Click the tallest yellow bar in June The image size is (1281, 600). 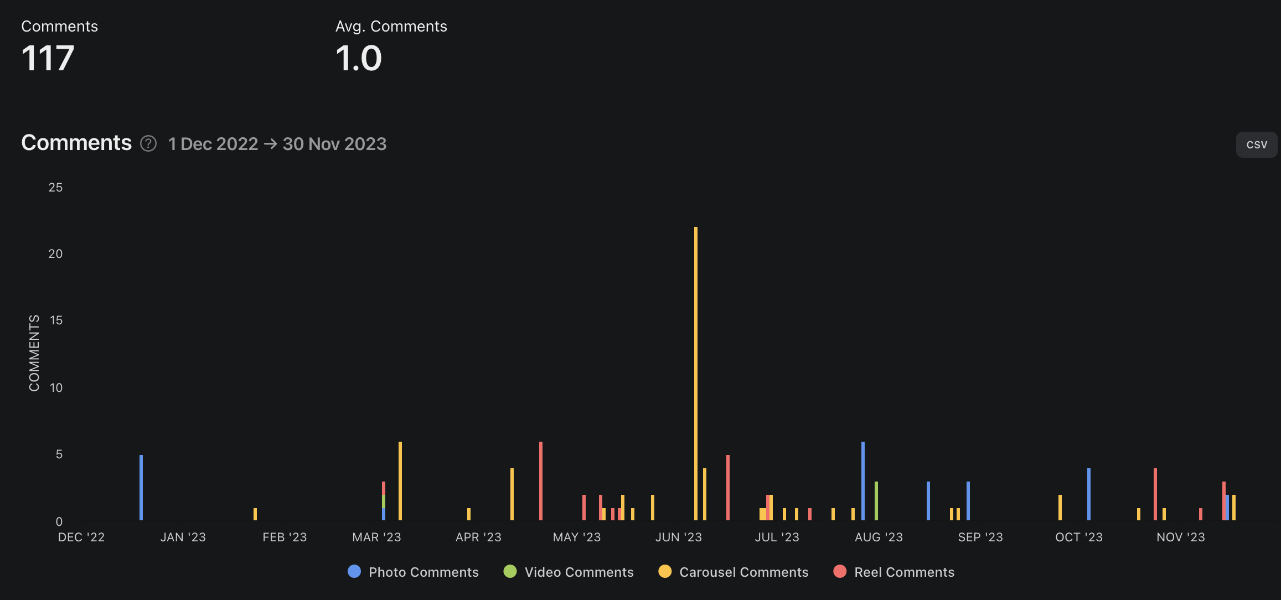click(x=696, y=374)
